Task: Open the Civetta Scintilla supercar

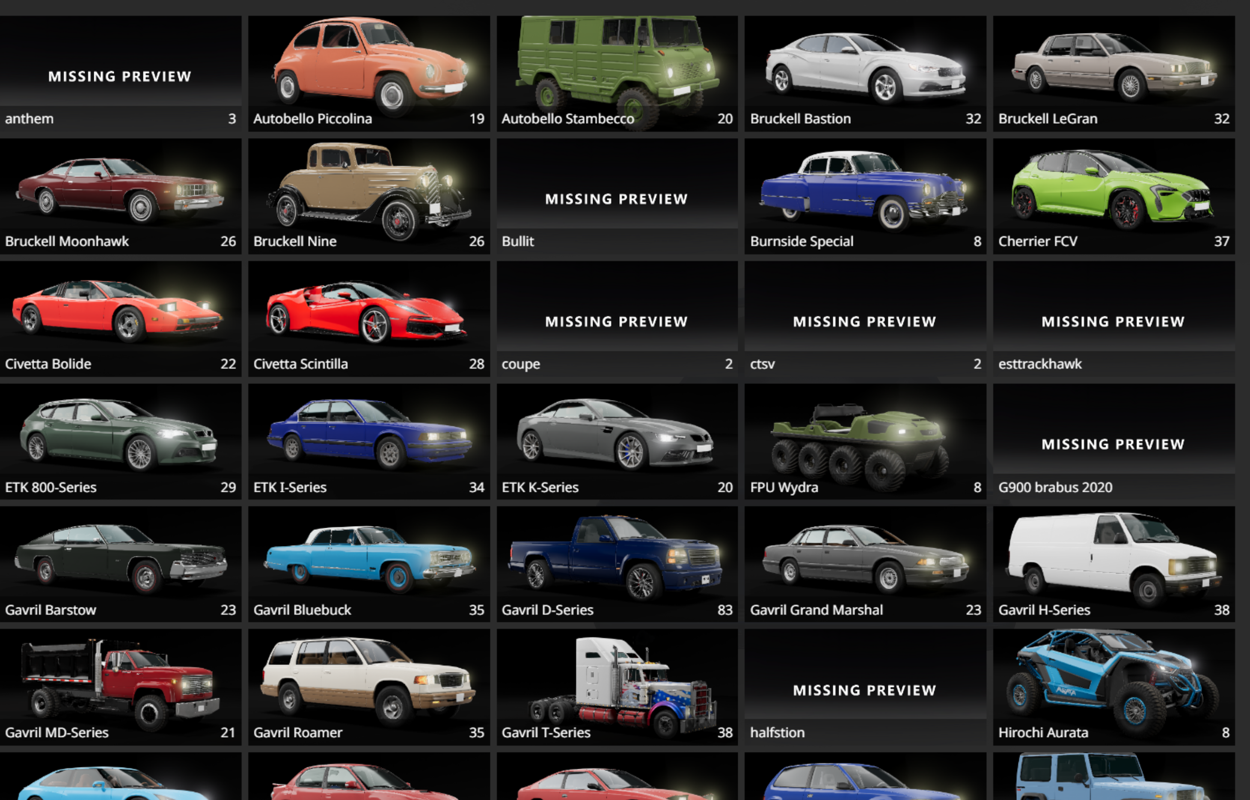Action: (369, 319)
